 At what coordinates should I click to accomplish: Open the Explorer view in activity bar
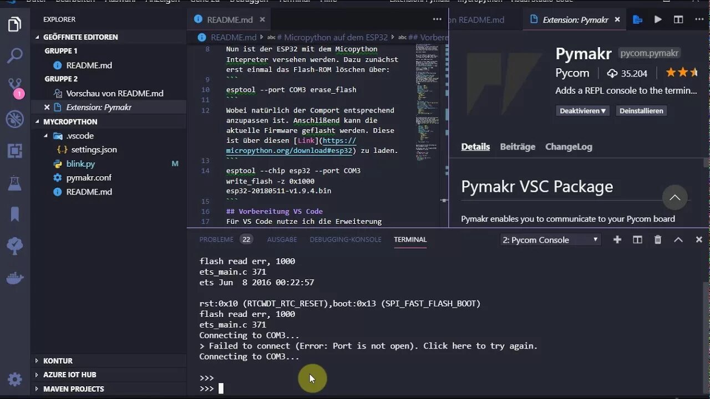point(15,24)
